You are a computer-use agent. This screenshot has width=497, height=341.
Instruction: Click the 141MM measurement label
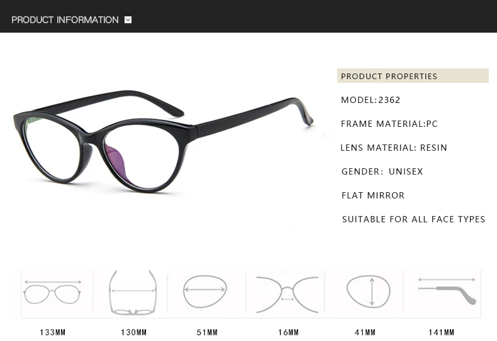[x=441, y=332]
